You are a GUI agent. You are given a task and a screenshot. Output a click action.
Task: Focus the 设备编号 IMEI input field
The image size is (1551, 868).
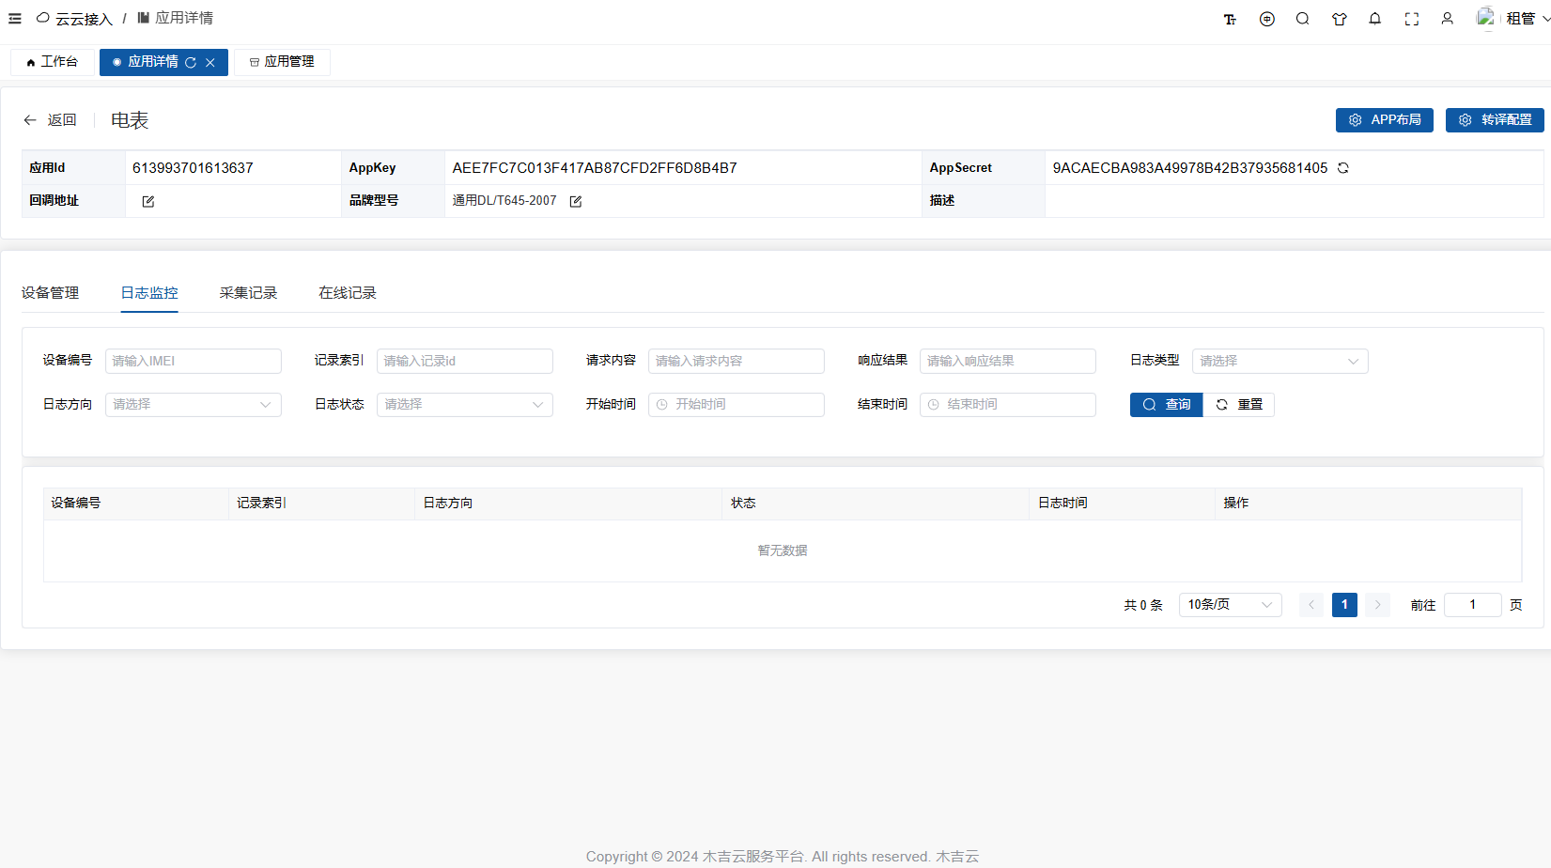(193, 362)
